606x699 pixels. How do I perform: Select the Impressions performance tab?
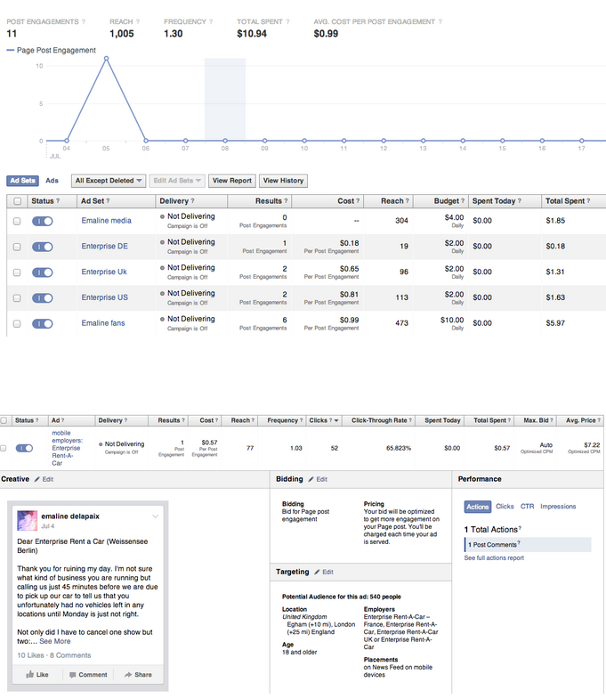coord(558,507)
